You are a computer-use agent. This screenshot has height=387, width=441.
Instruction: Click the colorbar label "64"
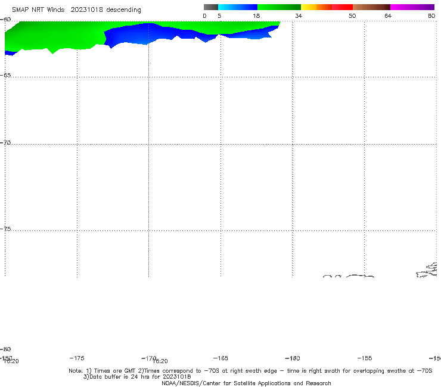pos(388,16)
